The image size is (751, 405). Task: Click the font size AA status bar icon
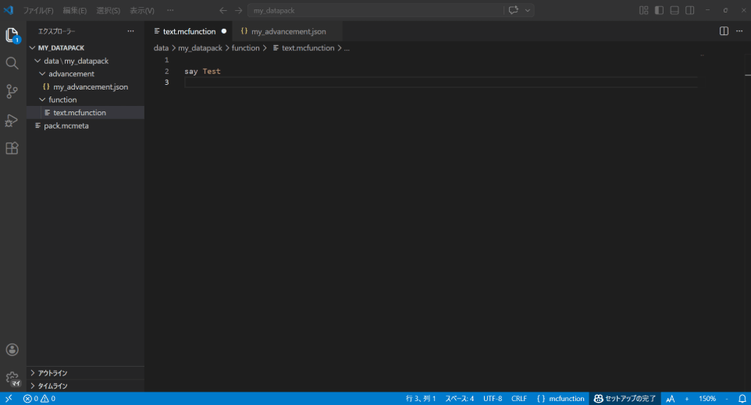(671, 398)
